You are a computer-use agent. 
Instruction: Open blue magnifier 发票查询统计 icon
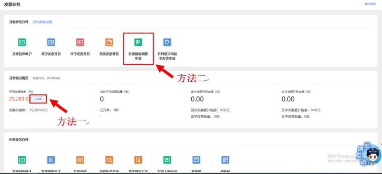51,160
